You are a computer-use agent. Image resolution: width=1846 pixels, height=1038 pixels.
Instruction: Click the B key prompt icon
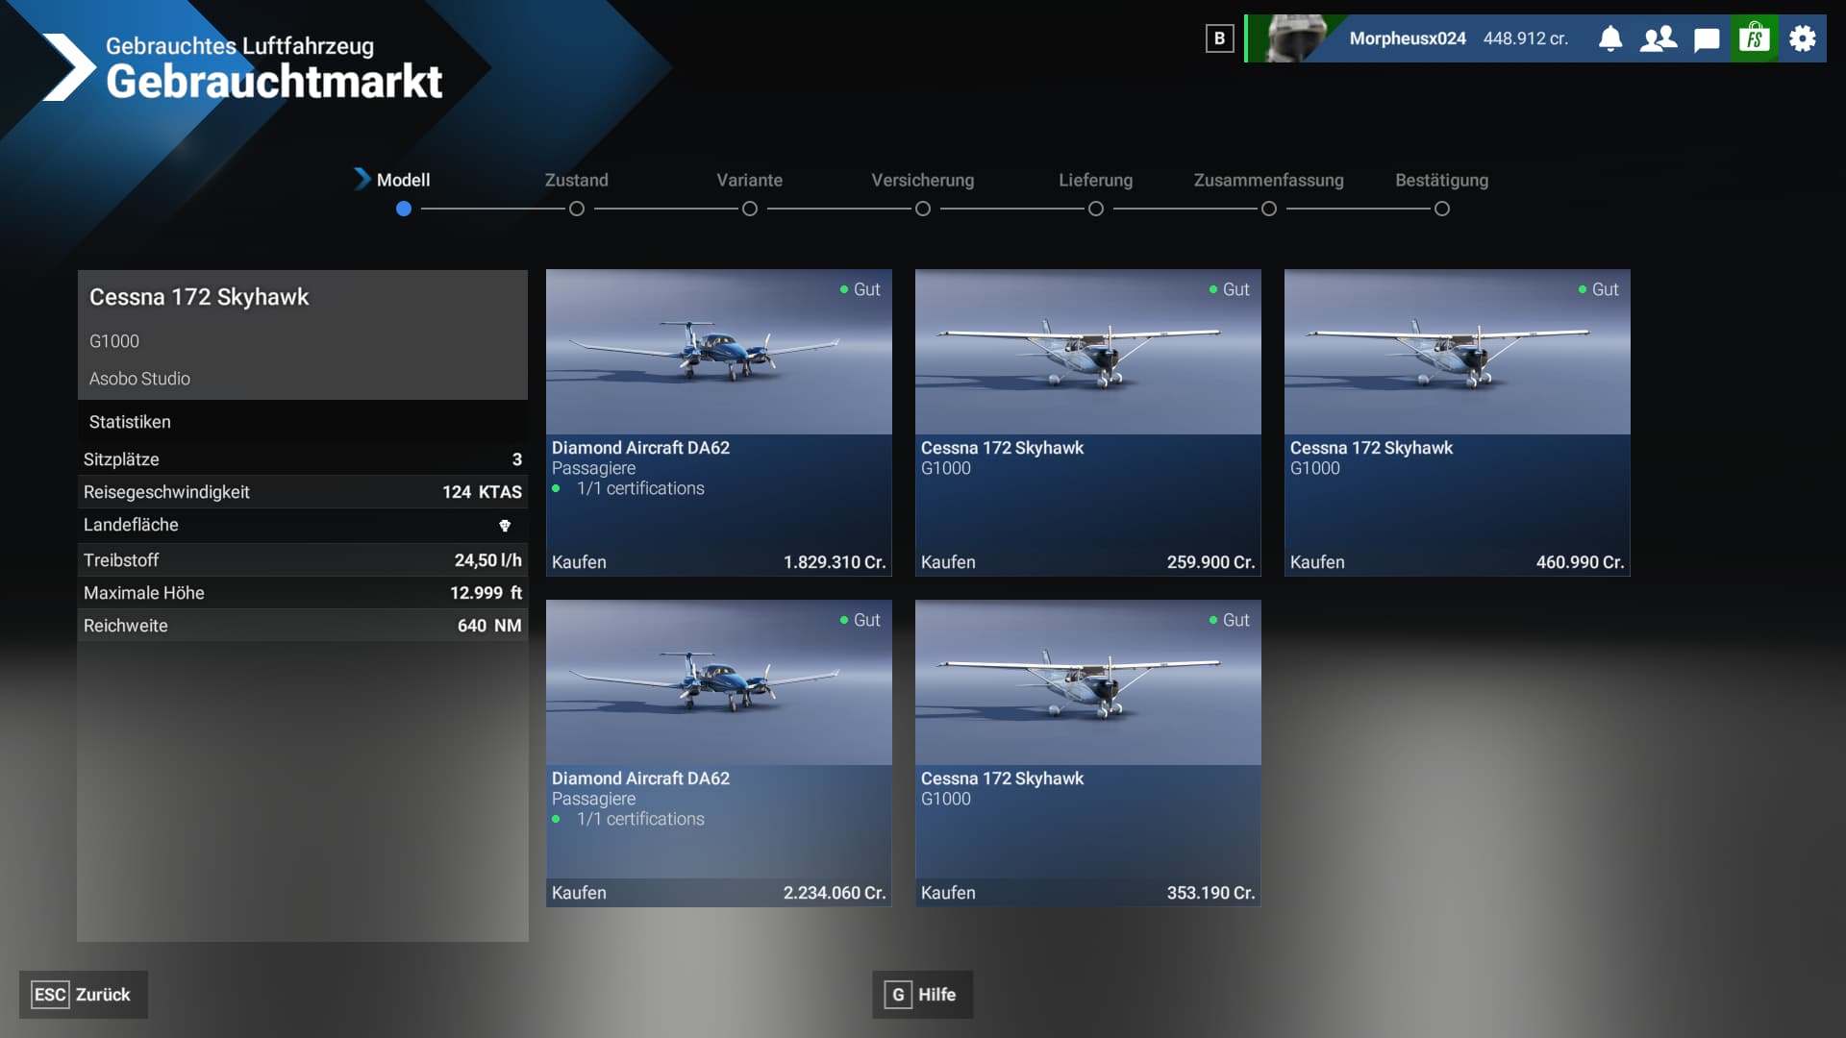tap(1219, 38)
